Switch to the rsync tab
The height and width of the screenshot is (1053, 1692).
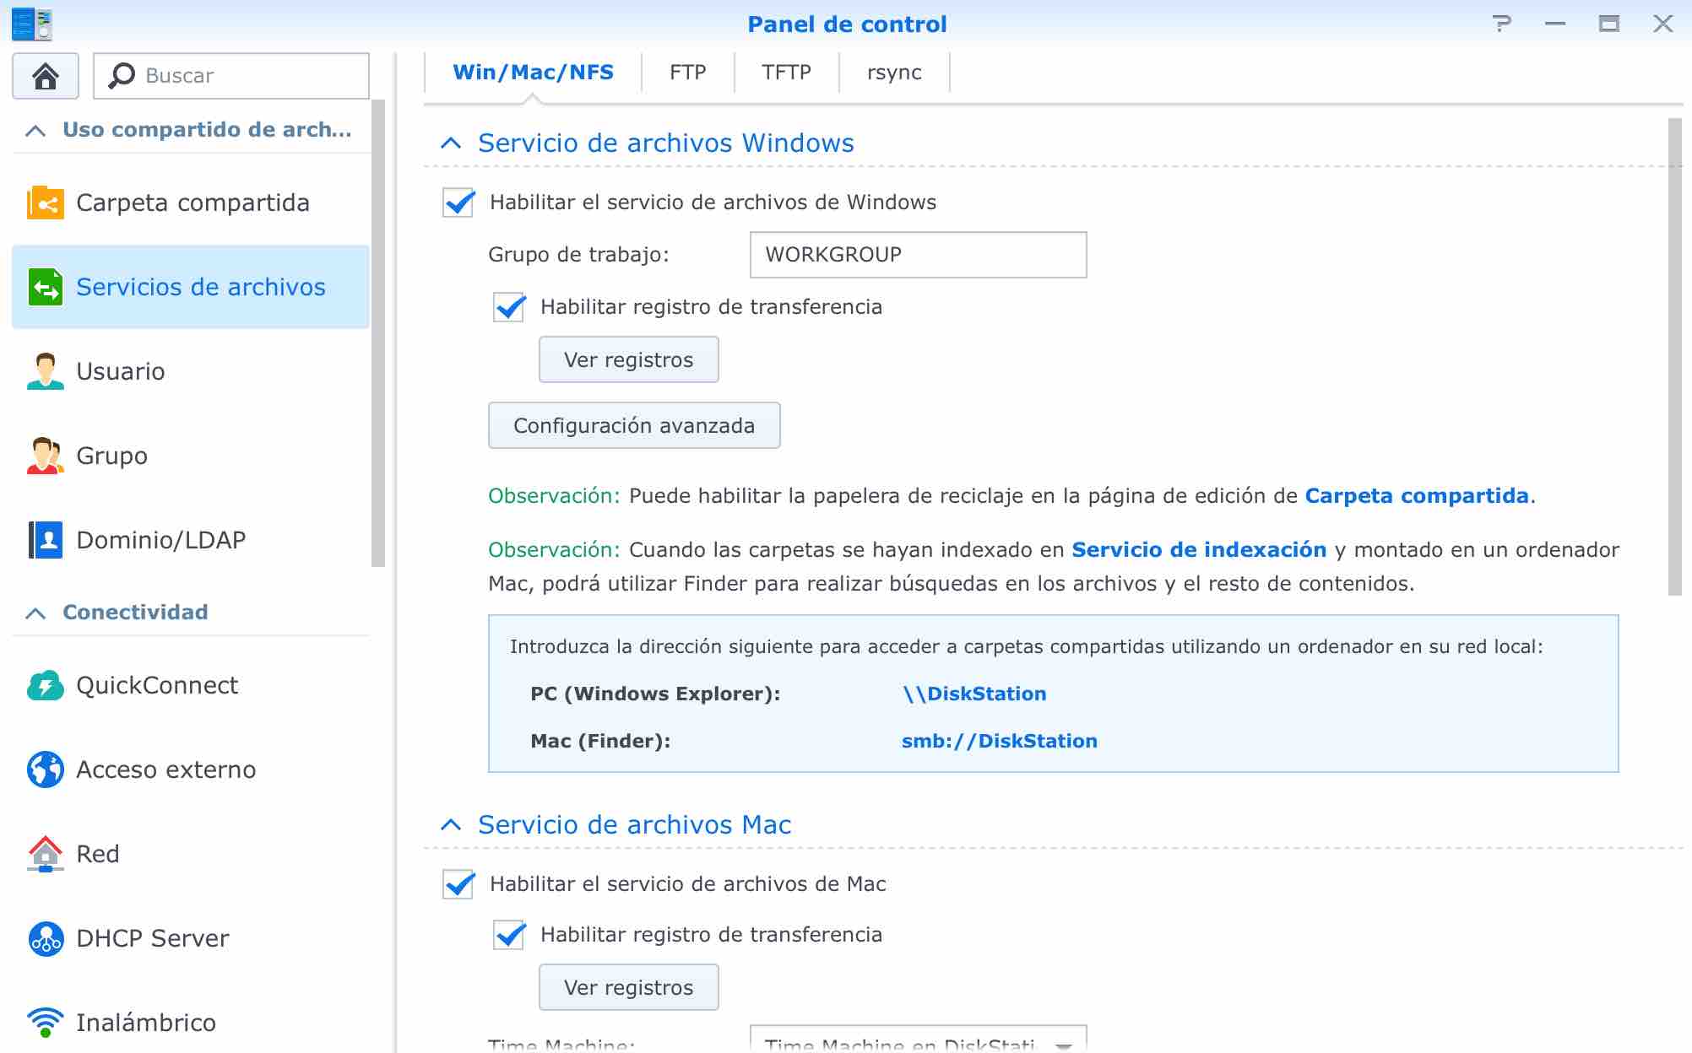click(x=894, y=73)
